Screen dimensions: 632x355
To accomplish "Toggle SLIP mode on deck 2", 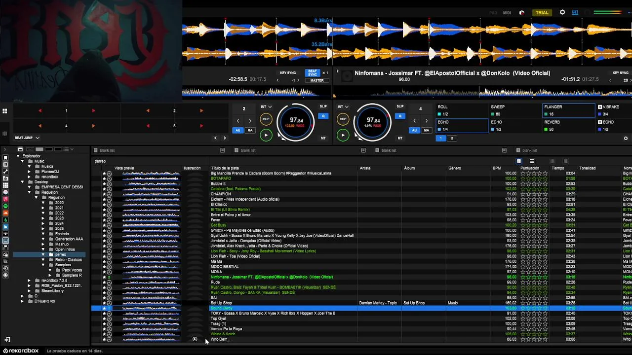I will (x=400, y=106).
